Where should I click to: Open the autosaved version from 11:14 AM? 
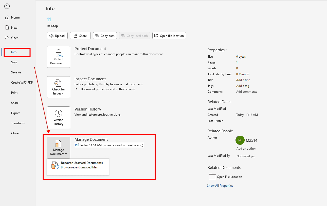pos(110,145)
